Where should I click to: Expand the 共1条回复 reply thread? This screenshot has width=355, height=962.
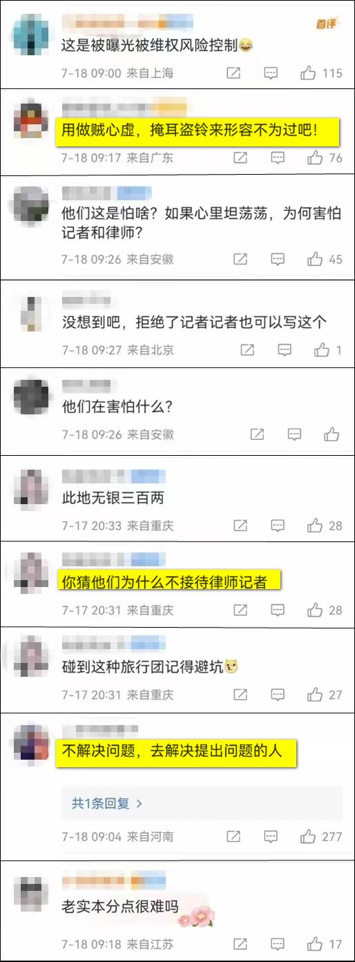pos(107,803)
